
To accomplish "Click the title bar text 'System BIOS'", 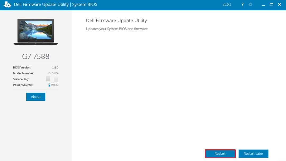I will point(85,4).
